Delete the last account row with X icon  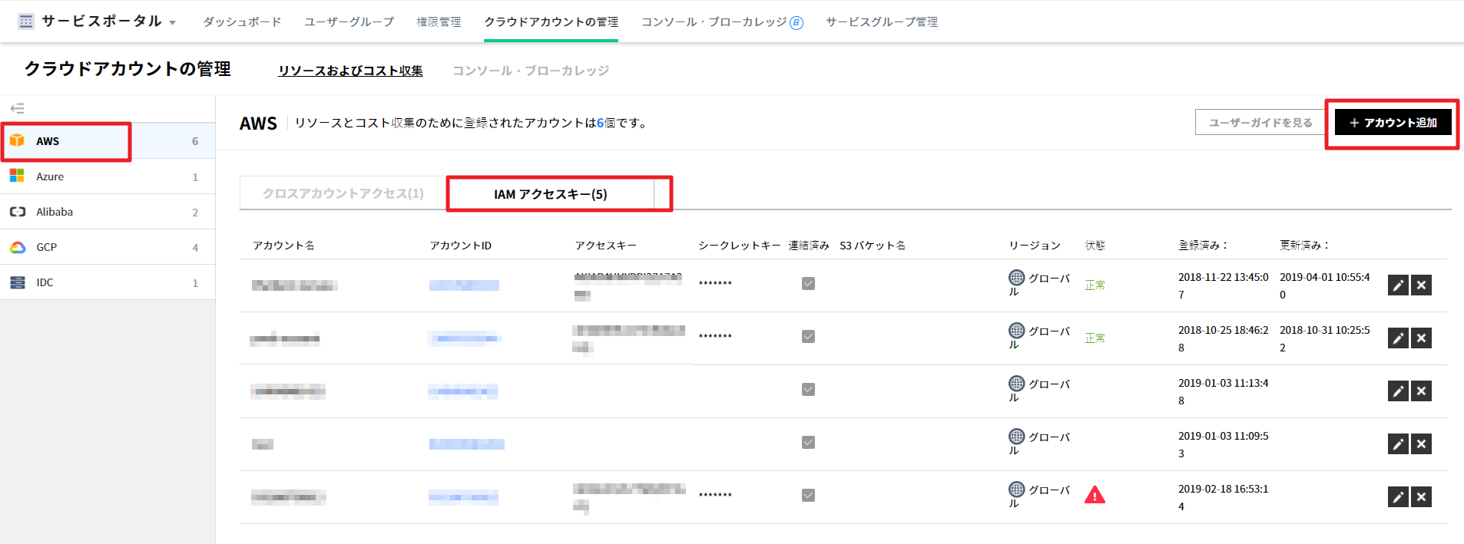point(1421,497)
